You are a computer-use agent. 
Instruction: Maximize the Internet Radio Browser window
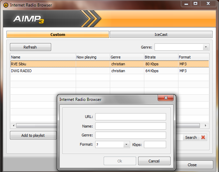195,4
